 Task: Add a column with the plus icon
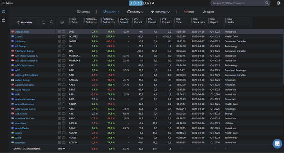[x=62, y=22]
